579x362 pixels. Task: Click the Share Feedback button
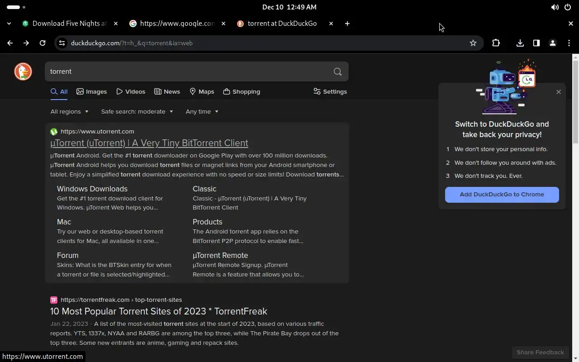click(541, 352)
